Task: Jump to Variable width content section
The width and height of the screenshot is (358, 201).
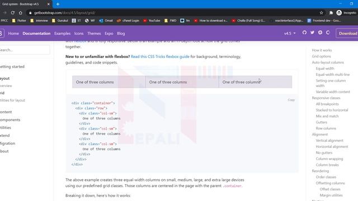Action: pos(333,92)
